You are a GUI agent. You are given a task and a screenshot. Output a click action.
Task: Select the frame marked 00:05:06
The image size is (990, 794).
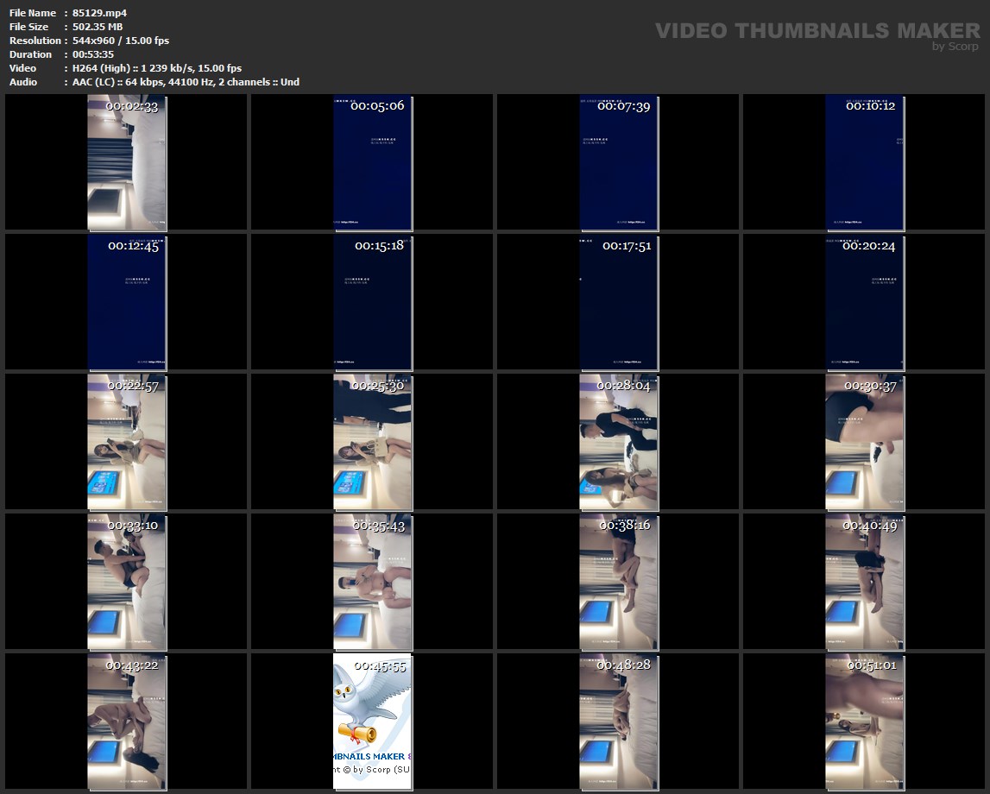coord(373,162)
